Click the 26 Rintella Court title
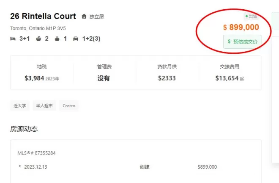Screen dimensions: 279x183 pos(43,16)
